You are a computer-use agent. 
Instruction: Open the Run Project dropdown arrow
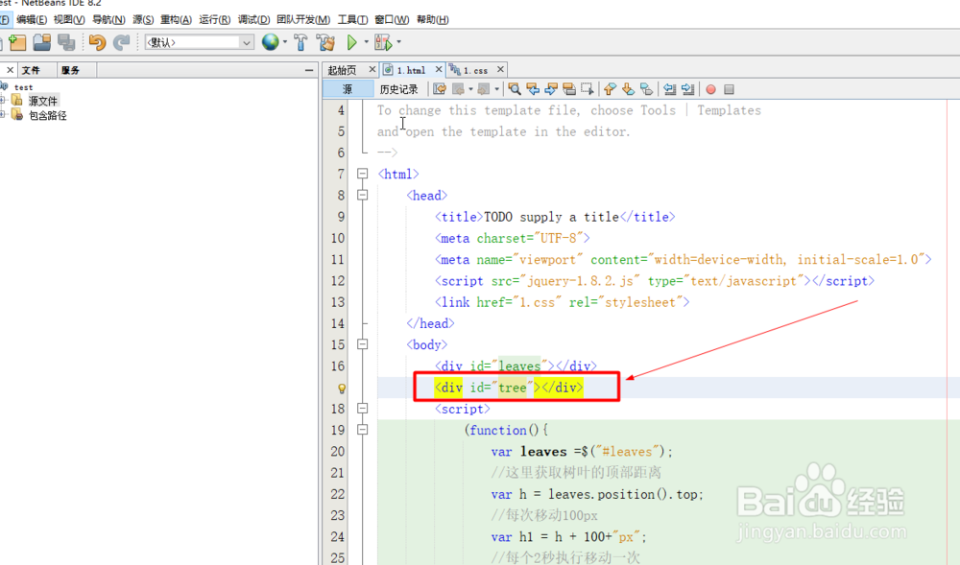366,42
